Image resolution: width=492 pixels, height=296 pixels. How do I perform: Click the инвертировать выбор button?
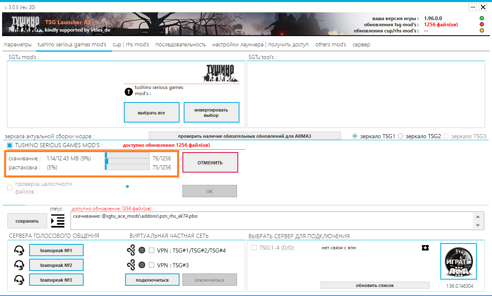coord(211,112)
